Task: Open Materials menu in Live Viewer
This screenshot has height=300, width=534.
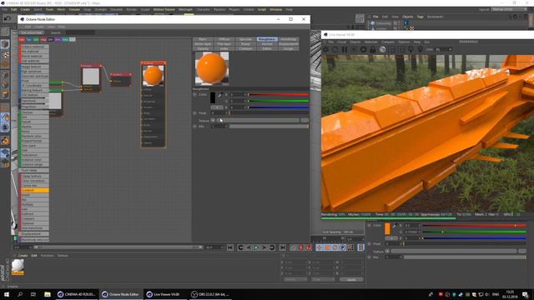Action: click(x=370, y=42)
